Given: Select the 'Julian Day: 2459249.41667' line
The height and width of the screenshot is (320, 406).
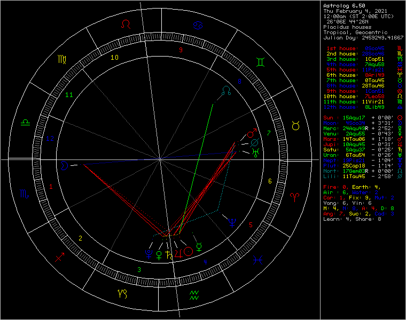Looking at the screenshot, I should click(x=363, y=38).
